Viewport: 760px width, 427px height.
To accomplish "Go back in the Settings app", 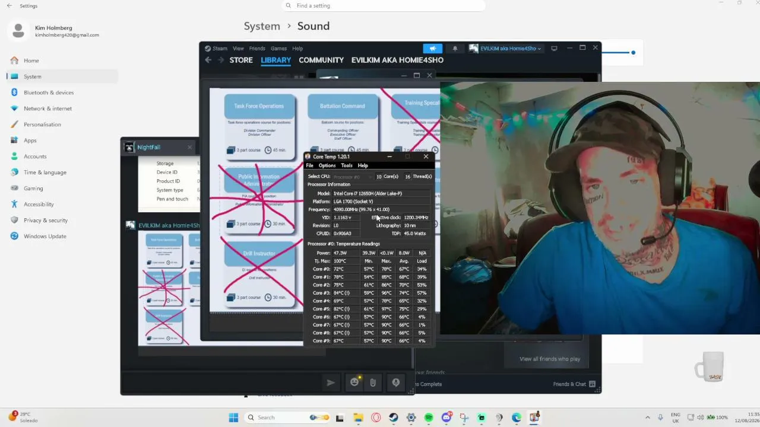I will tap(9, 6).
